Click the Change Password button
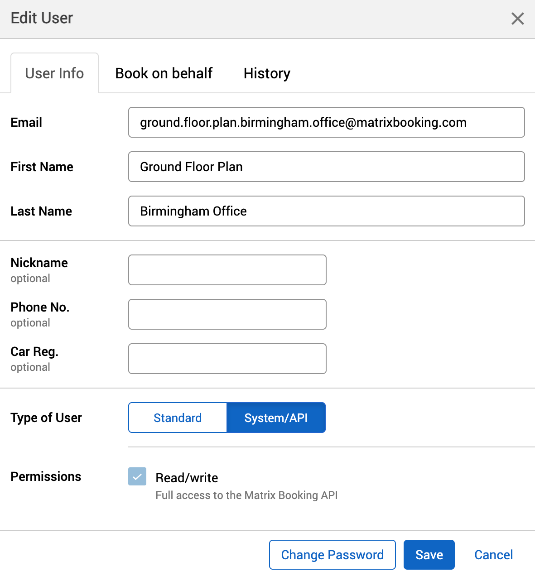Viewport: 535px width, 576px height. coord(333,555)
